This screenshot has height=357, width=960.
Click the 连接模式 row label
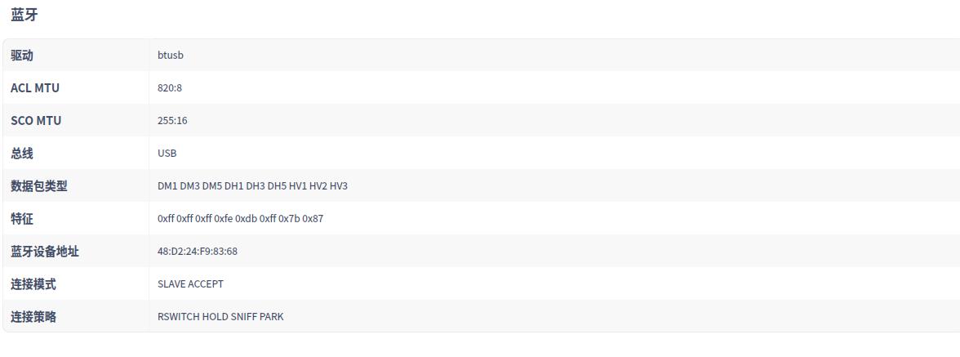[33, 284]
